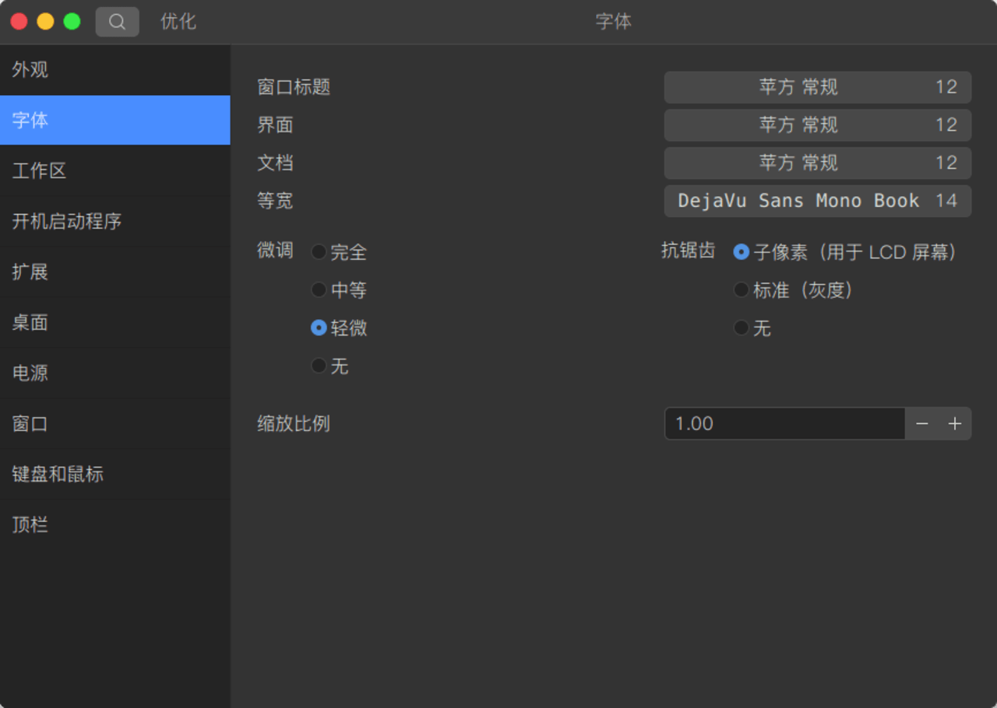
Task: Switch to 键盘和鼠标 settings
Action: tap(115, 474)
